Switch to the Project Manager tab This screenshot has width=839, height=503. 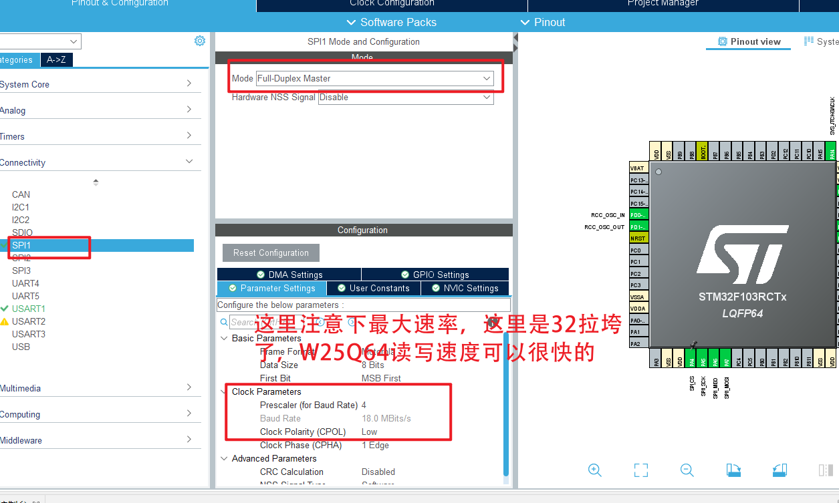[663, 4]
